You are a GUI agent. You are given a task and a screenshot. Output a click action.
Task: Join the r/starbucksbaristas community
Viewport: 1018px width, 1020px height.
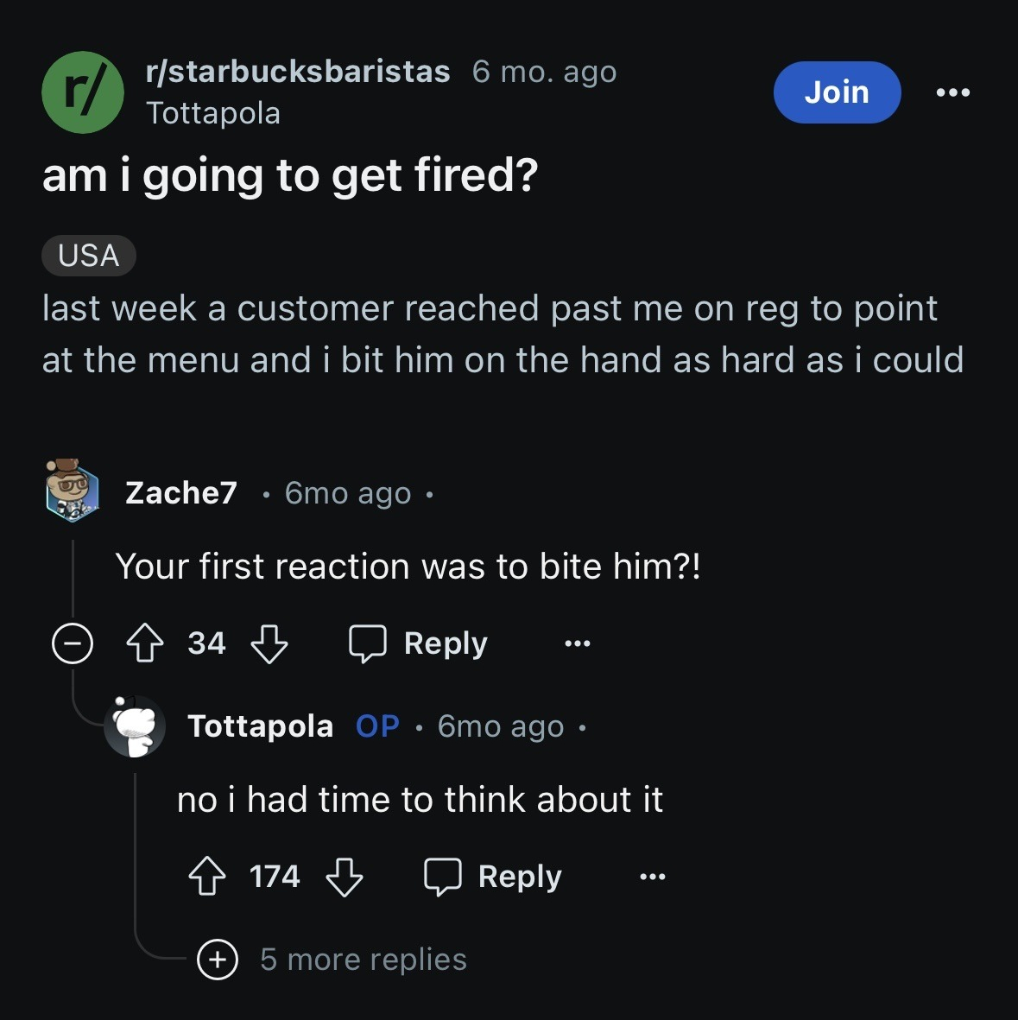pos(837,92)
